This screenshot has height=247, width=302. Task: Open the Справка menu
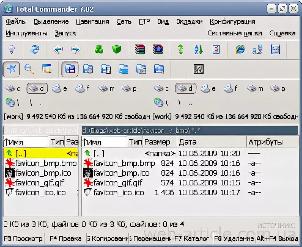pos(282,33)
